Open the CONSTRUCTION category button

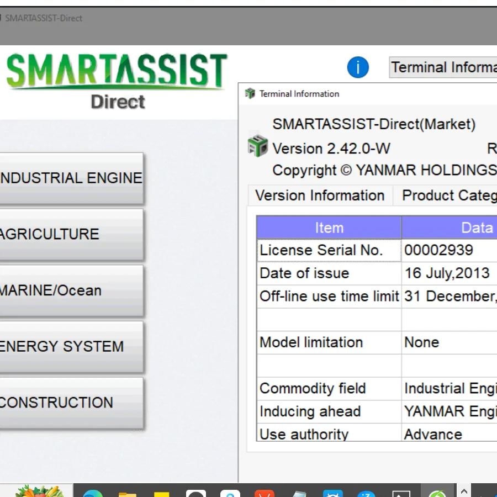tap(71, 403)
